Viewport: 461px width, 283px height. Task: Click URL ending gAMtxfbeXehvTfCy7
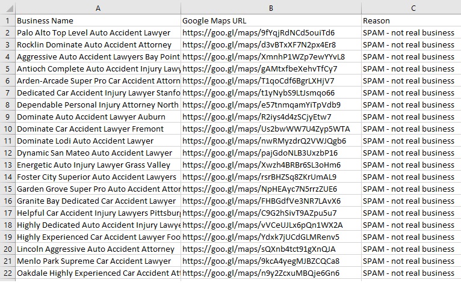[271, 68]
